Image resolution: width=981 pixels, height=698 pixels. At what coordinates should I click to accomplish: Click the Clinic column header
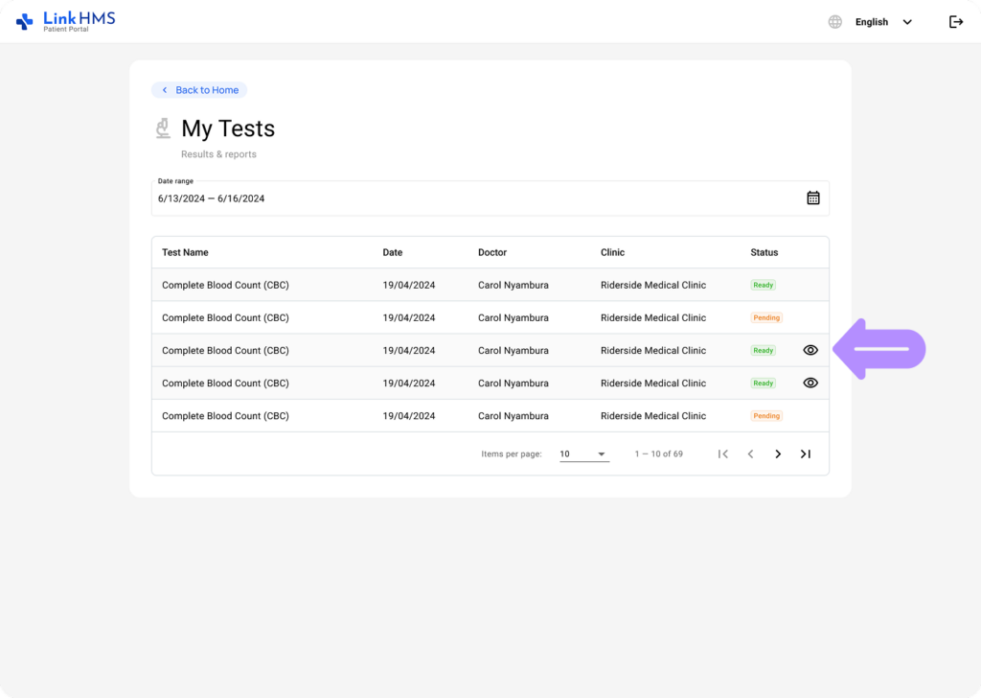point(612,252)
